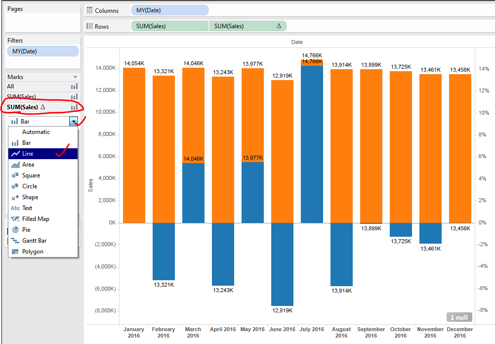The image size is (495, 344).
Task: Click the Sales axis title
Action: 90,185
